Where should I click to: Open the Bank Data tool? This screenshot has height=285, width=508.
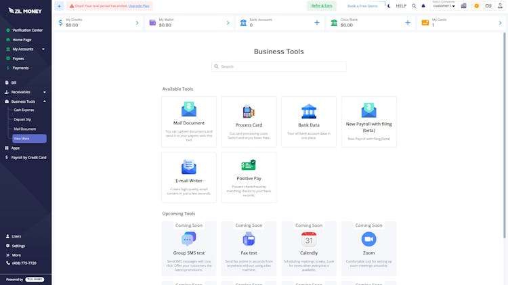click(x=309, y=122)
